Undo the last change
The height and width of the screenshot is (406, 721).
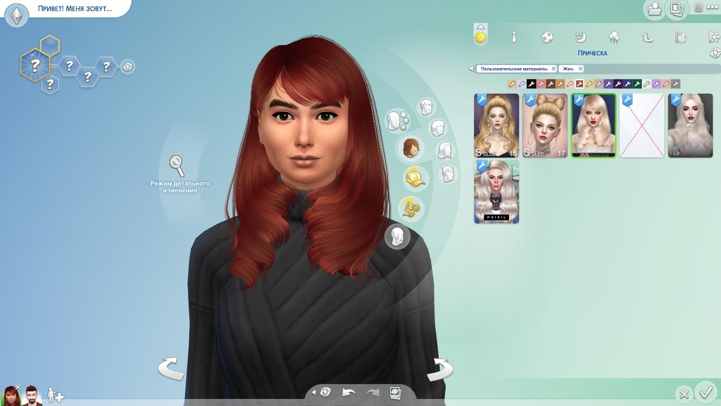[348, 392]
